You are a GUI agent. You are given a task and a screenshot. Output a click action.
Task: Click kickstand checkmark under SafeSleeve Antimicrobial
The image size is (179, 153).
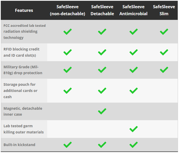click(134, 145)
